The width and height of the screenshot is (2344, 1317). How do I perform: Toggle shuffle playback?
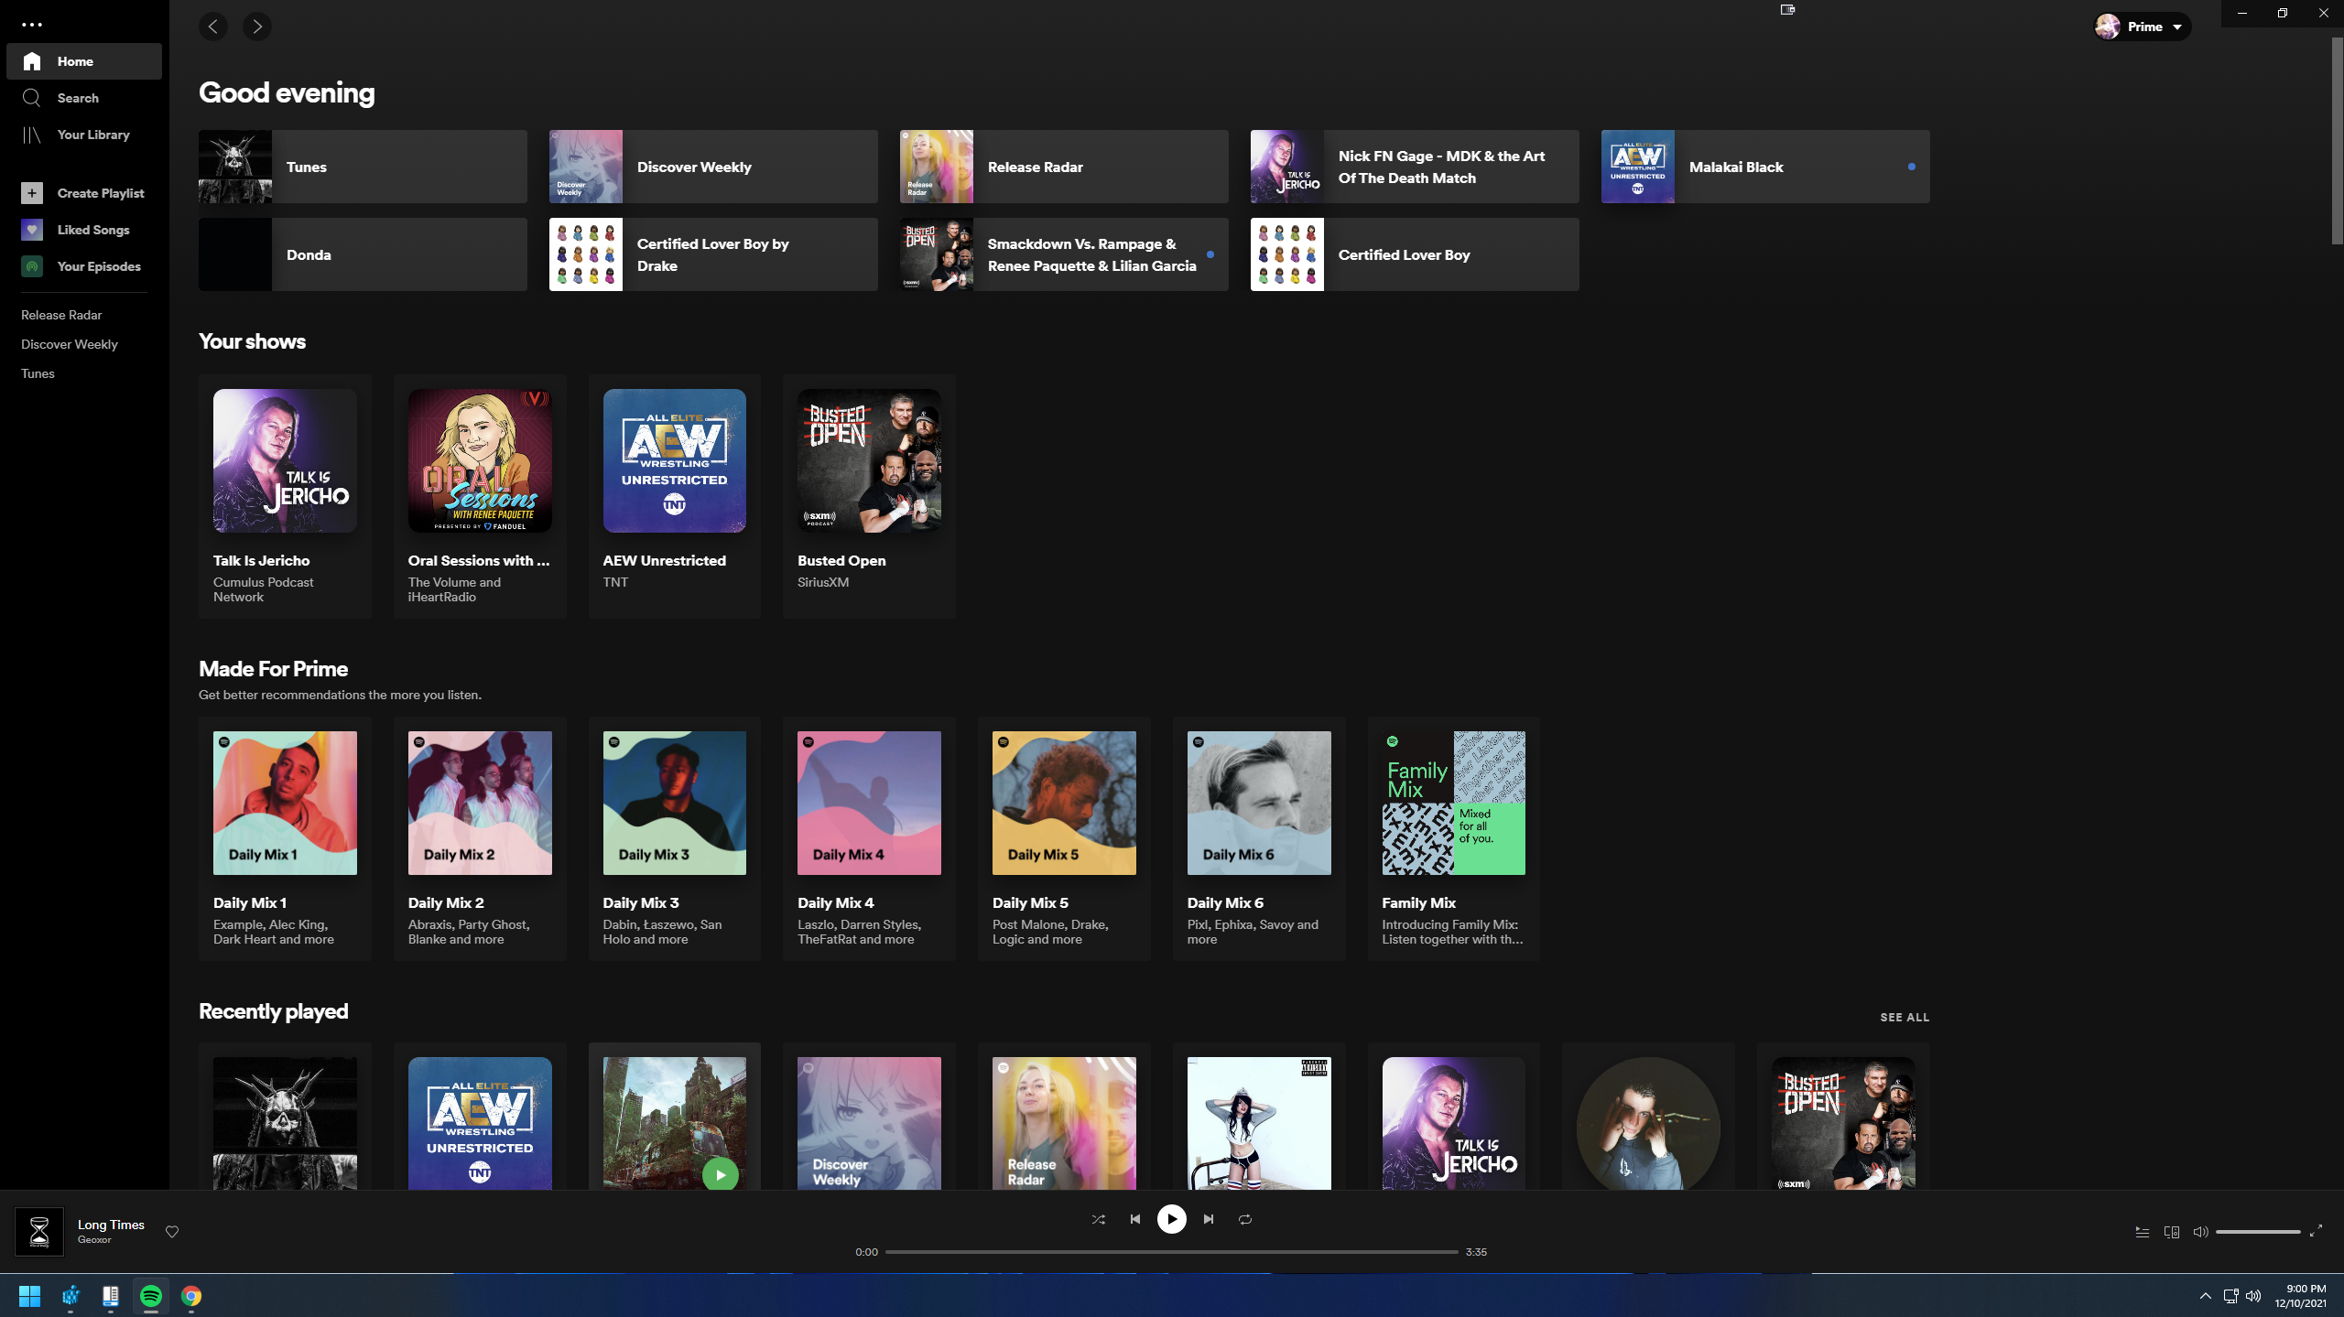point(1099,1219)
